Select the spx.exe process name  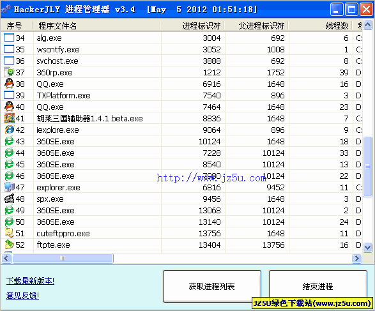50,199
